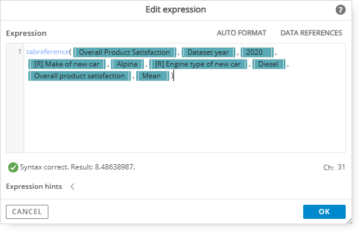Select the [R] Make of new car token
The image size is (361, 233).
coord(67,64)
